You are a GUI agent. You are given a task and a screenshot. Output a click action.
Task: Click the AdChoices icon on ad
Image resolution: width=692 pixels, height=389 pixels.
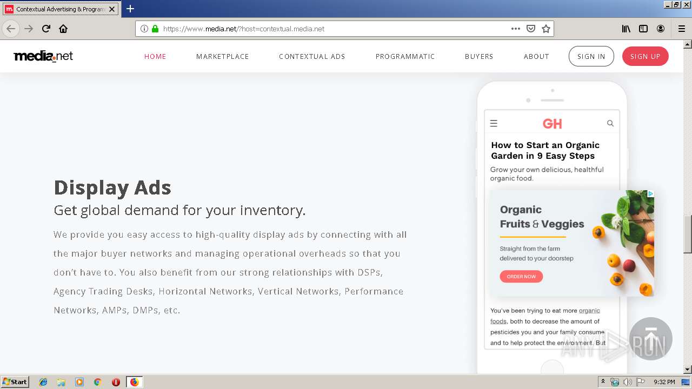[x=650, y=193]
